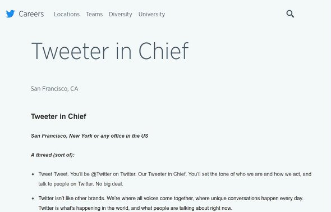Click the San Francisco, CA location text
This screenshot has height=212, width=331.
pos(54,89)
